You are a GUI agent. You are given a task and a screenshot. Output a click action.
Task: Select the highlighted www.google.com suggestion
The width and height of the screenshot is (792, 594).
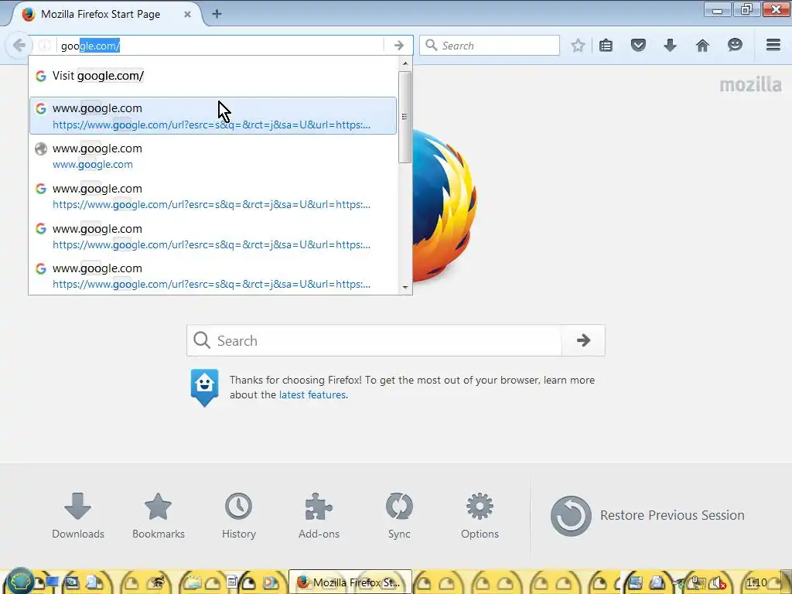click(213, 116)
